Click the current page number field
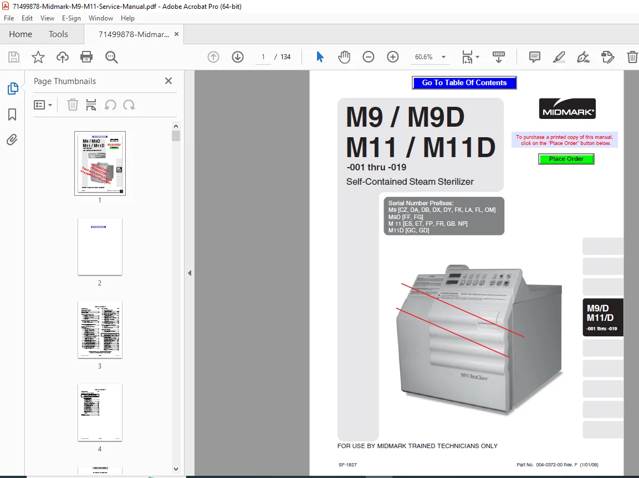The image size is (639, 478). tap(263, 57)
